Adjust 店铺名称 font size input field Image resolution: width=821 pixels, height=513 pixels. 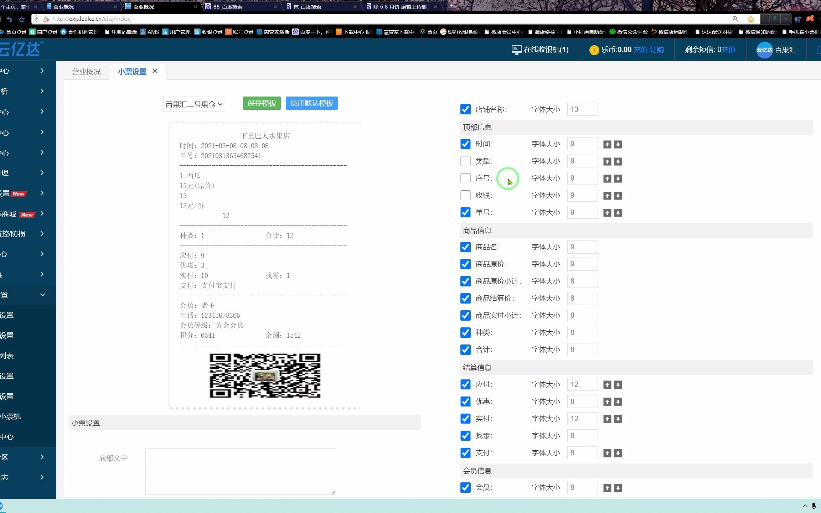[x=582, y=109]
